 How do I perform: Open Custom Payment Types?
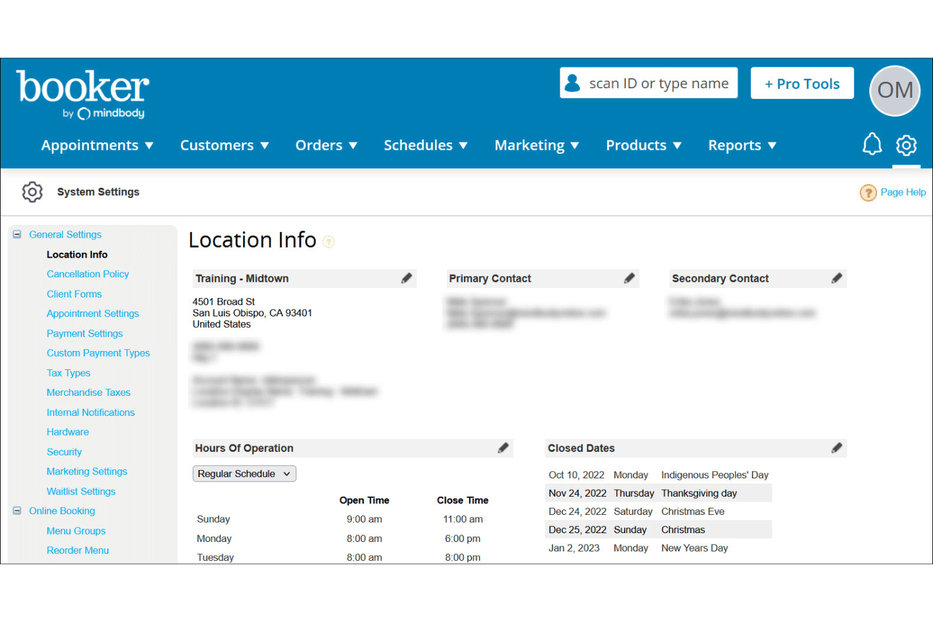98,353
